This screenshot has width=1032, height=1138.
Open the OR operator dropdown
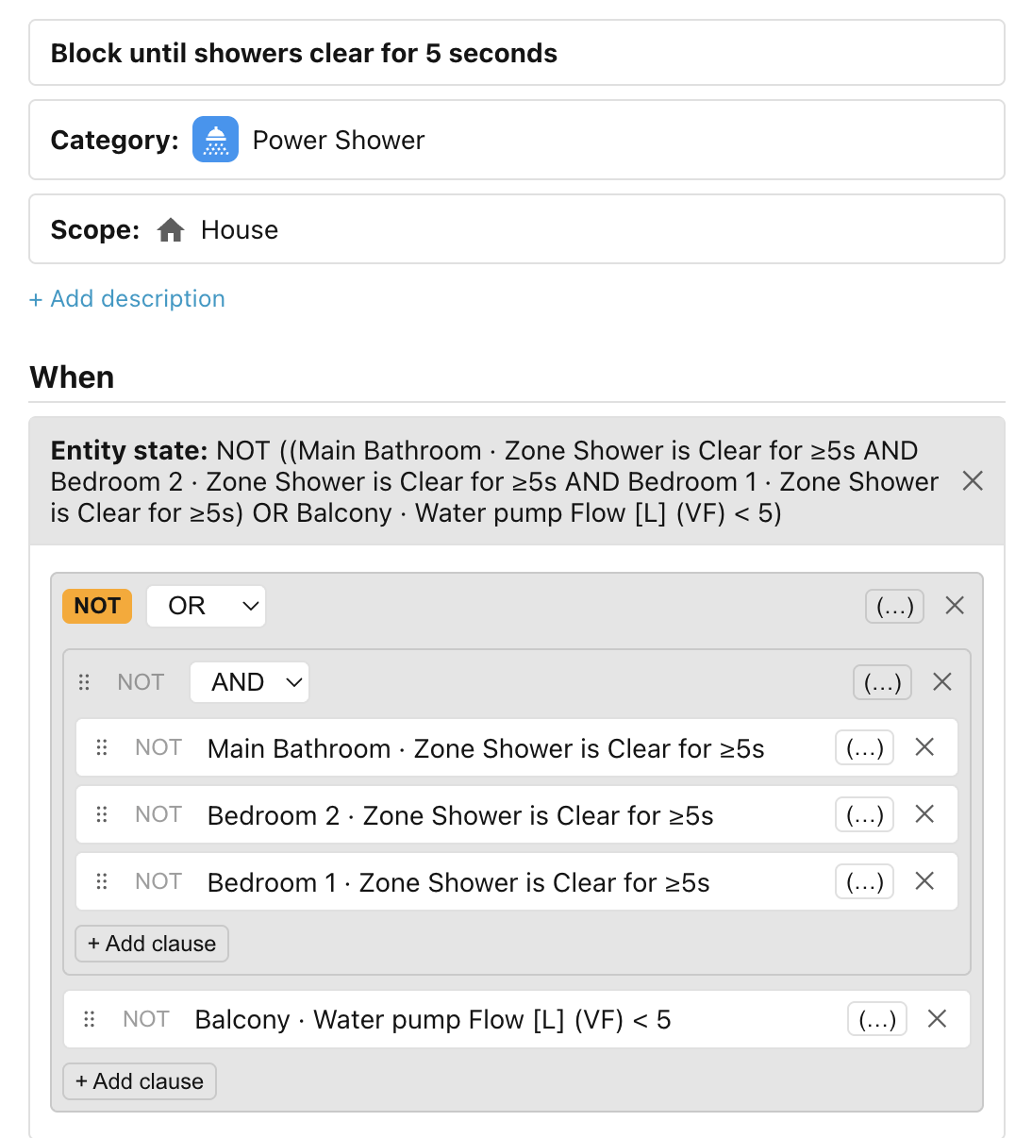click(207, 606)
